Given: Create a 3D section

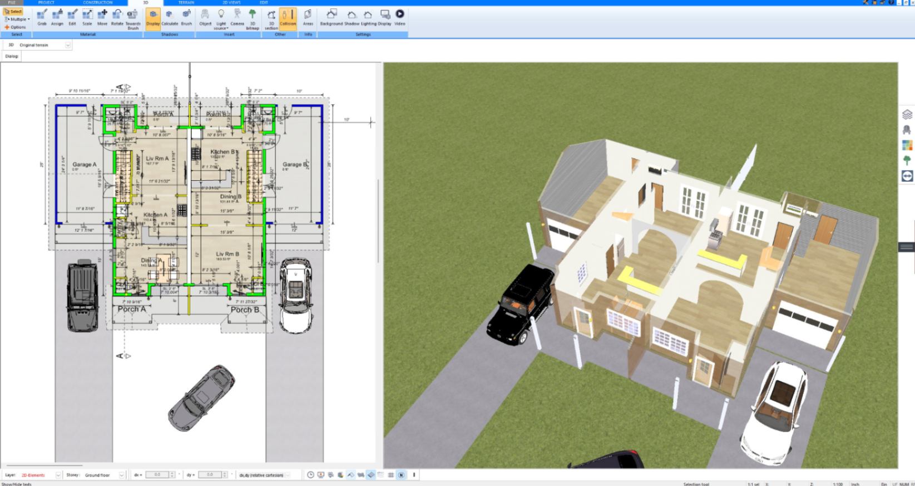Looking at the screenshot, I should pyautogui.click(x=271, y=19).
